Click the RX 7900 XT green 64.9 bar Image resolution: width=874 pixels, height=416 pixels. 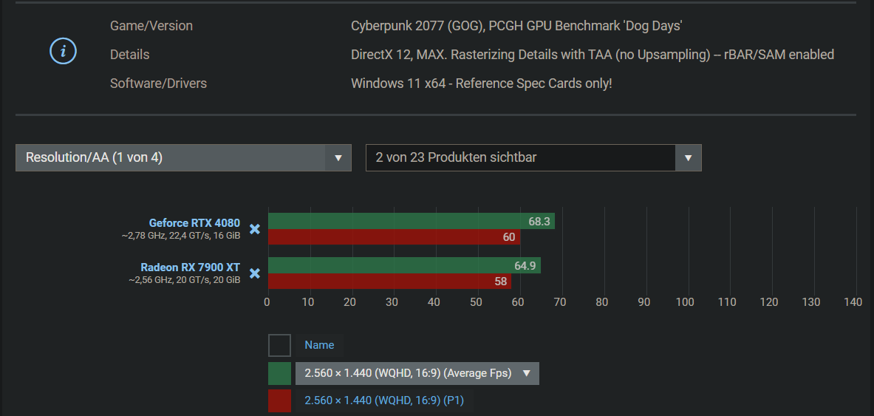pos(405,265)
